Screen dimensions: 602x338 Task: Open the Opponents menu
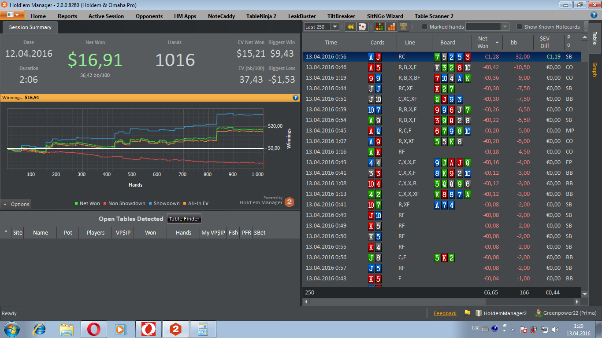point(149,16)
